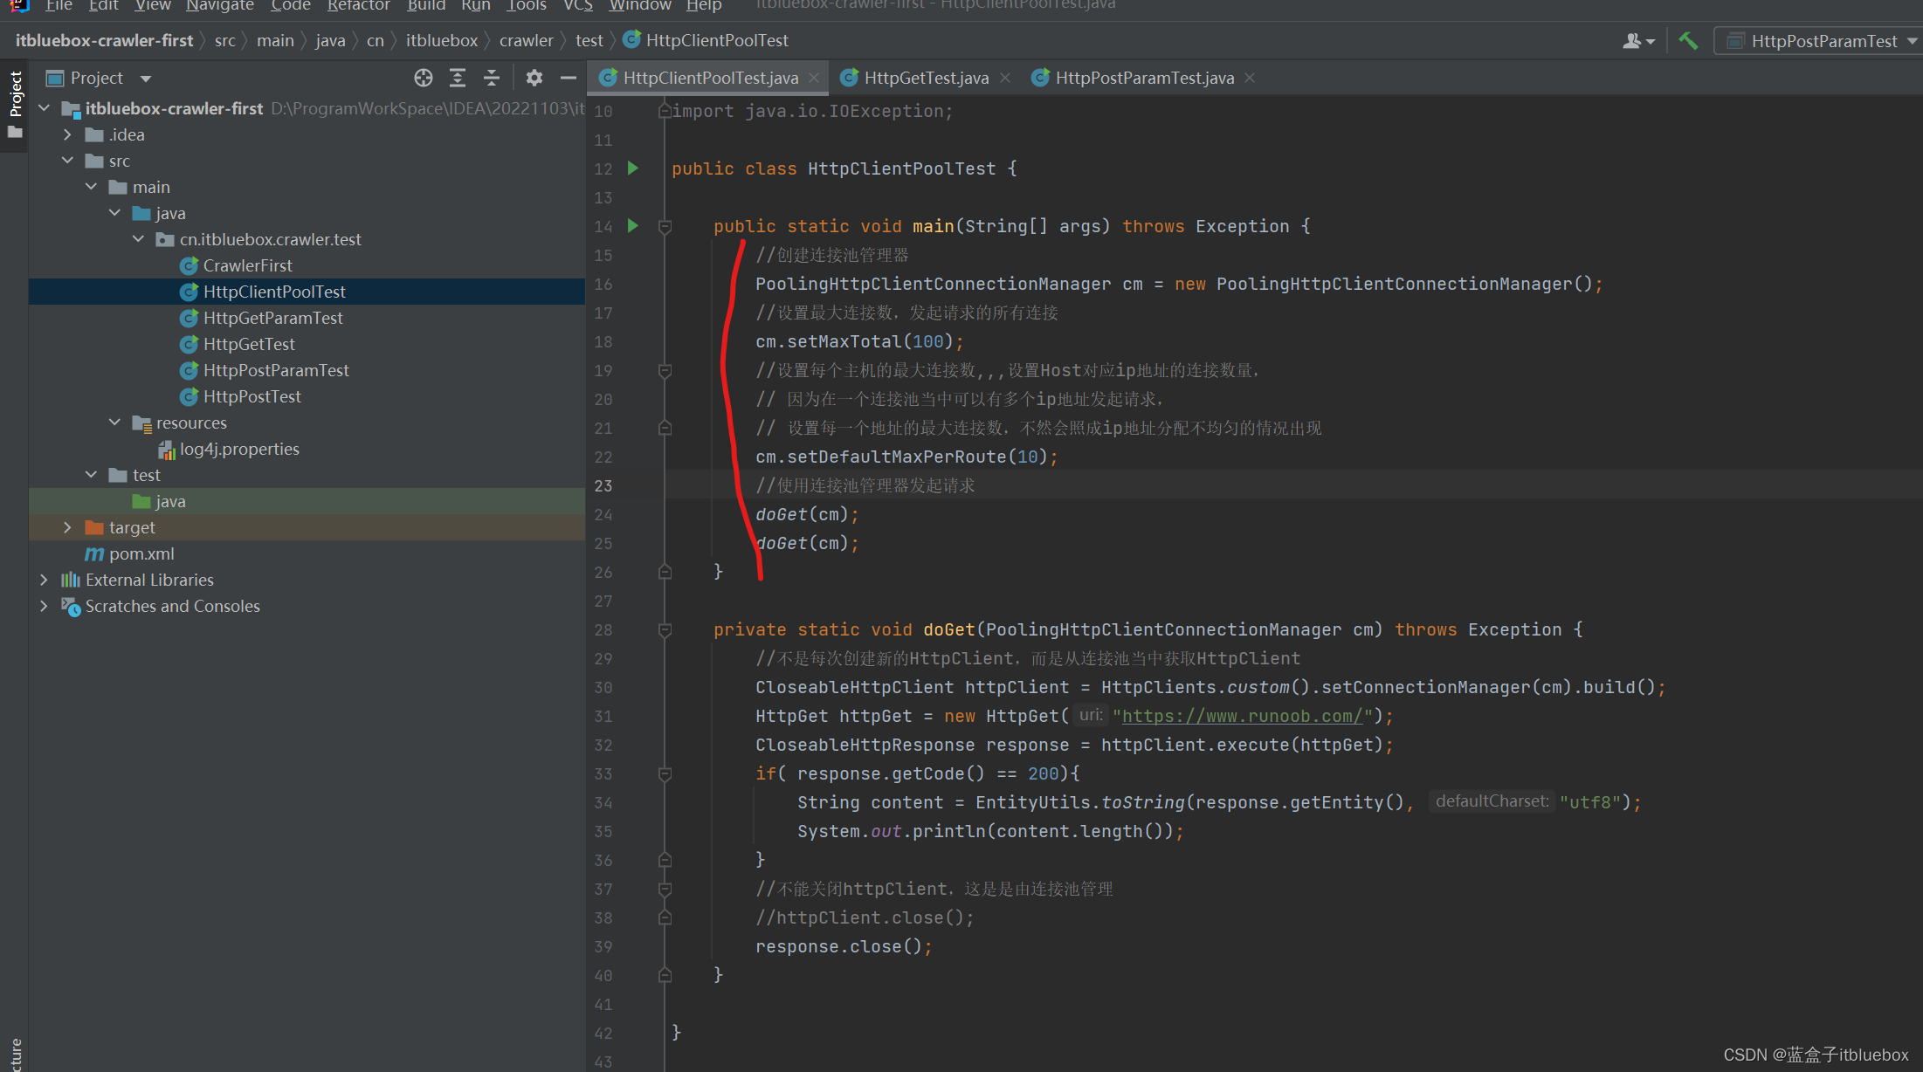Click the locate/select opened file crosshair icon
Image resolution: width=1923 pixels, height=1072 pixels.
coord(424,78)
